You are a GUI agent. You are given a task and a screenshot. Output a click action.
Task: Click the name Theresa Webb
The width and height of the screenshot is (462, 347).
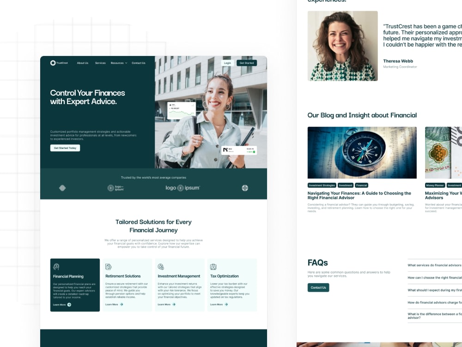point(398,61)
